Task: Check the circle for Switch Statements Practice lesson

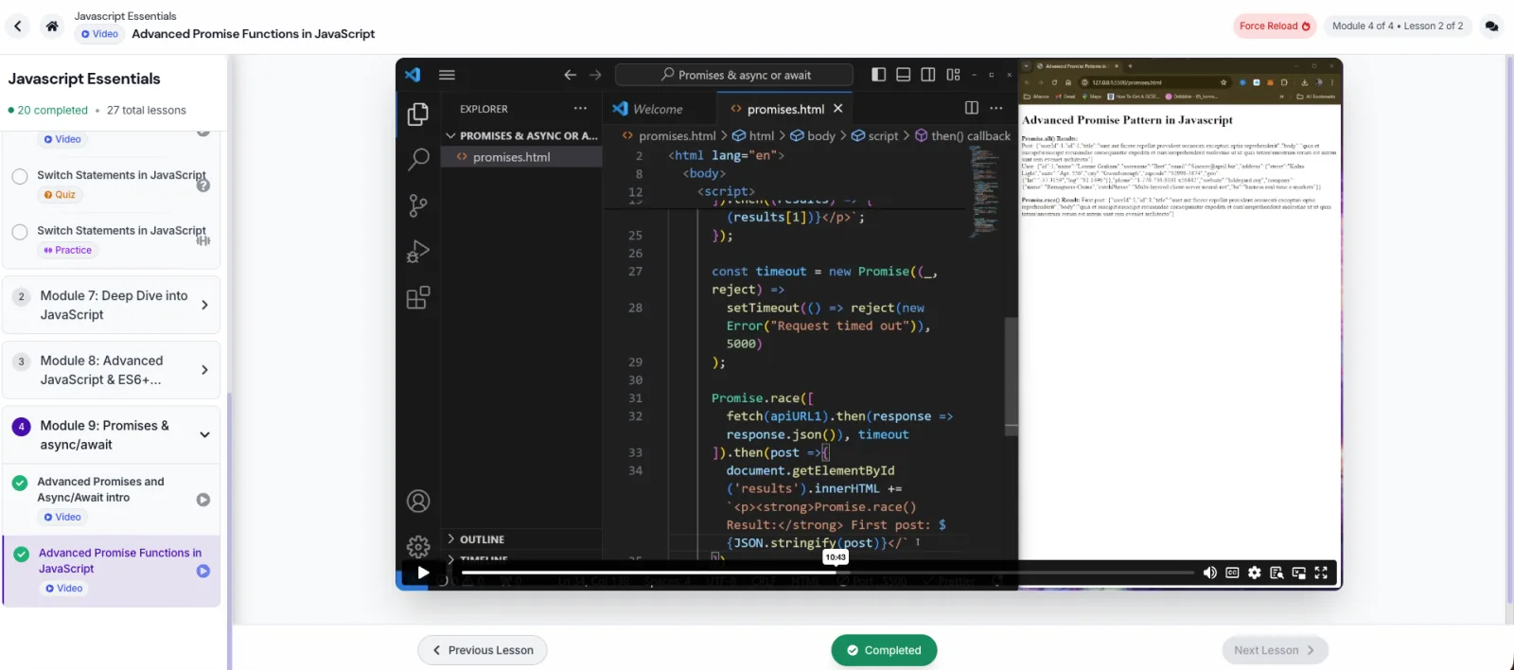Action: pyautogui.click(x=20, y=232)
